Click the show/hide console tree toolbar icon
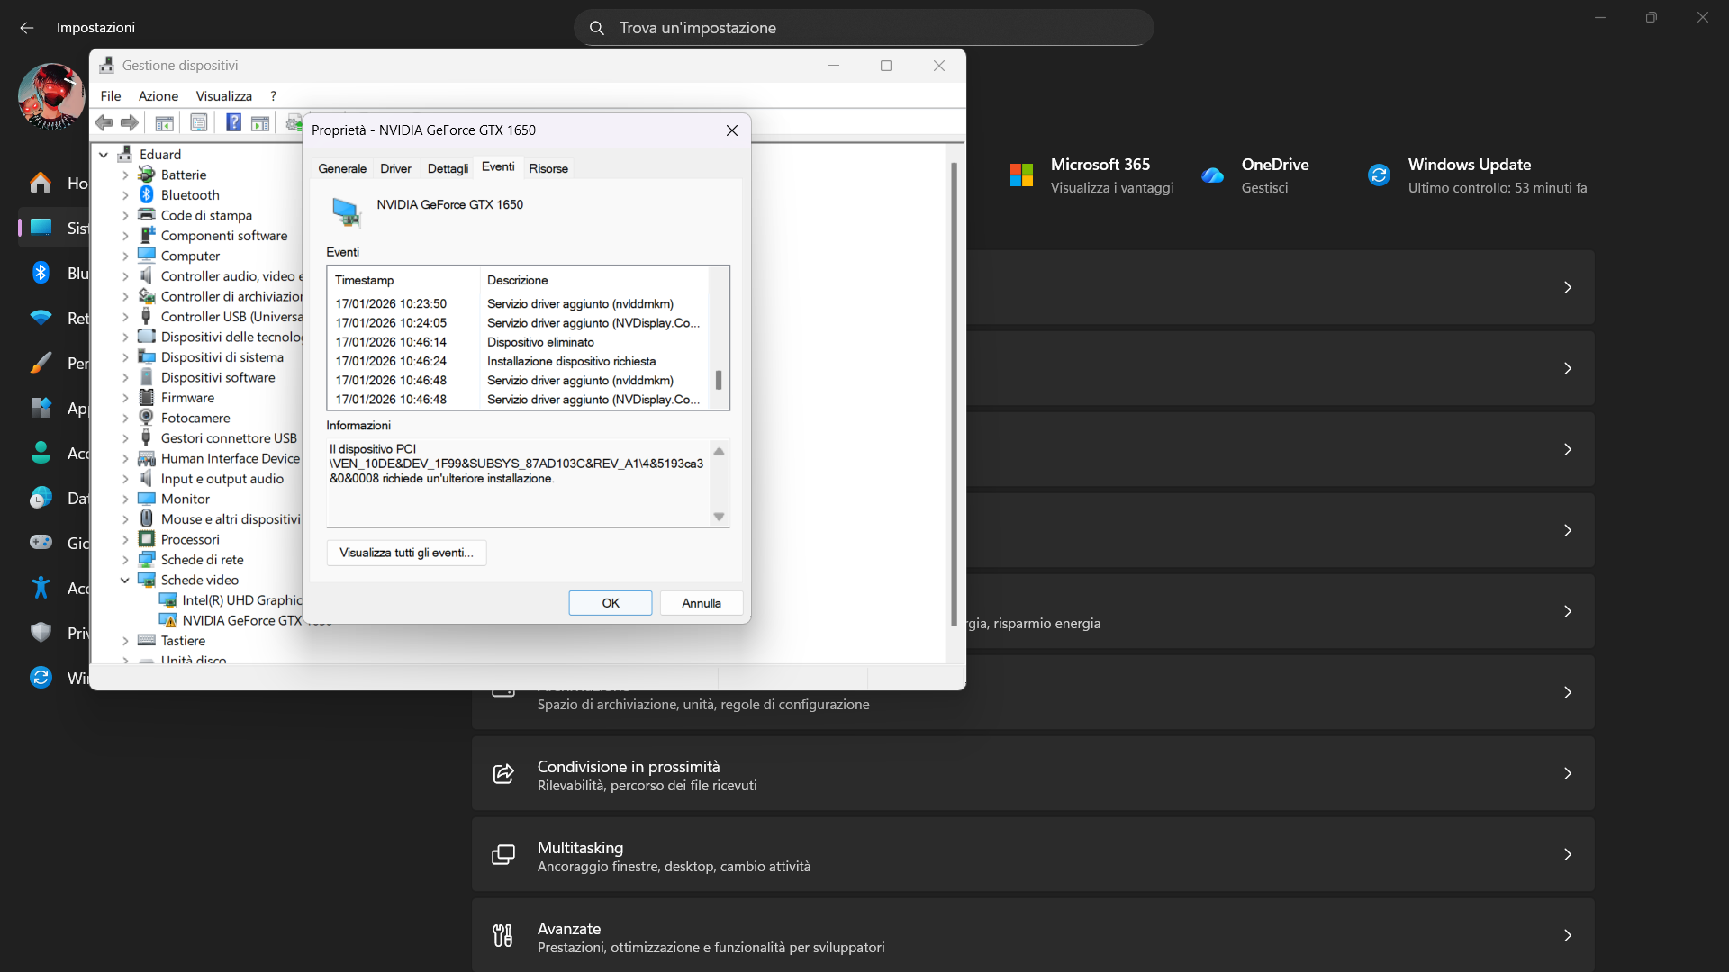Image resolution: width=1729 pixels, height=972 pixels. [164, 122]
